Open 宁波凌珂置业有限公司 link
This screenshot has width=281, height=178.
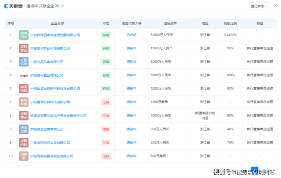tap(47, 75)
